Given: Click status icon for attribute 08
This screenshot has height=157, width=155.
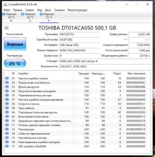Looking at the screenshot, I should coord(7,104).
